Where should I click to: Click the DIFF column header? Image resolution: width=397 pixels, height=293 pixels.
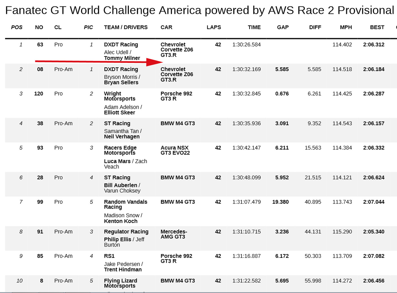(315, 27)
